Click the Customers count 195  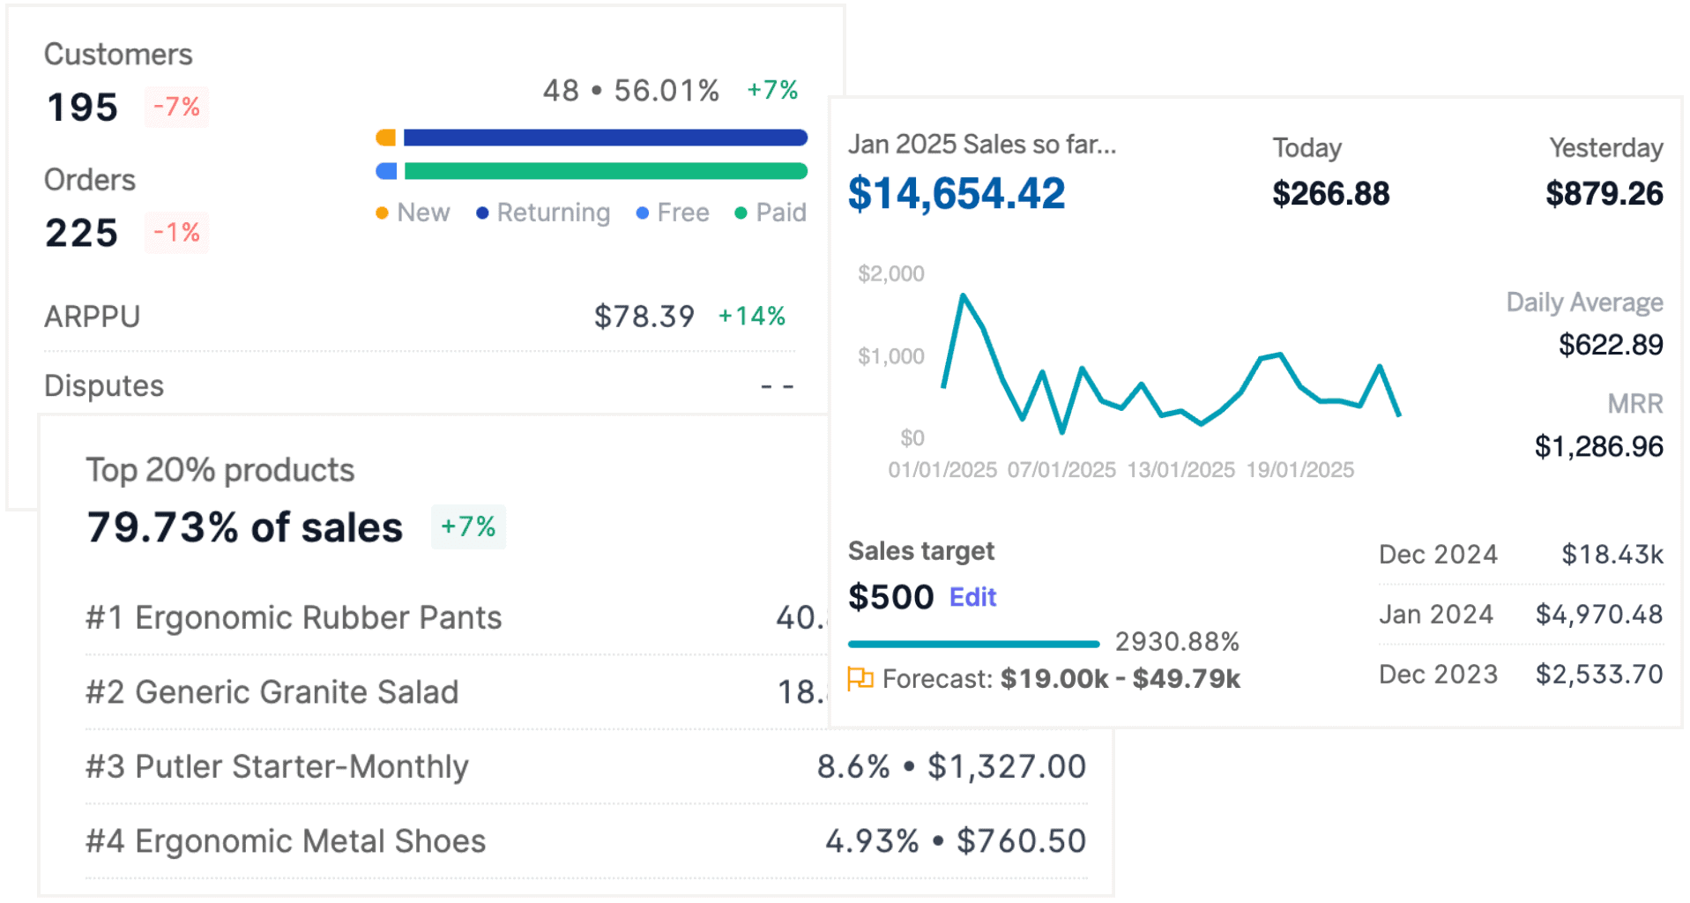click(82, 108)
